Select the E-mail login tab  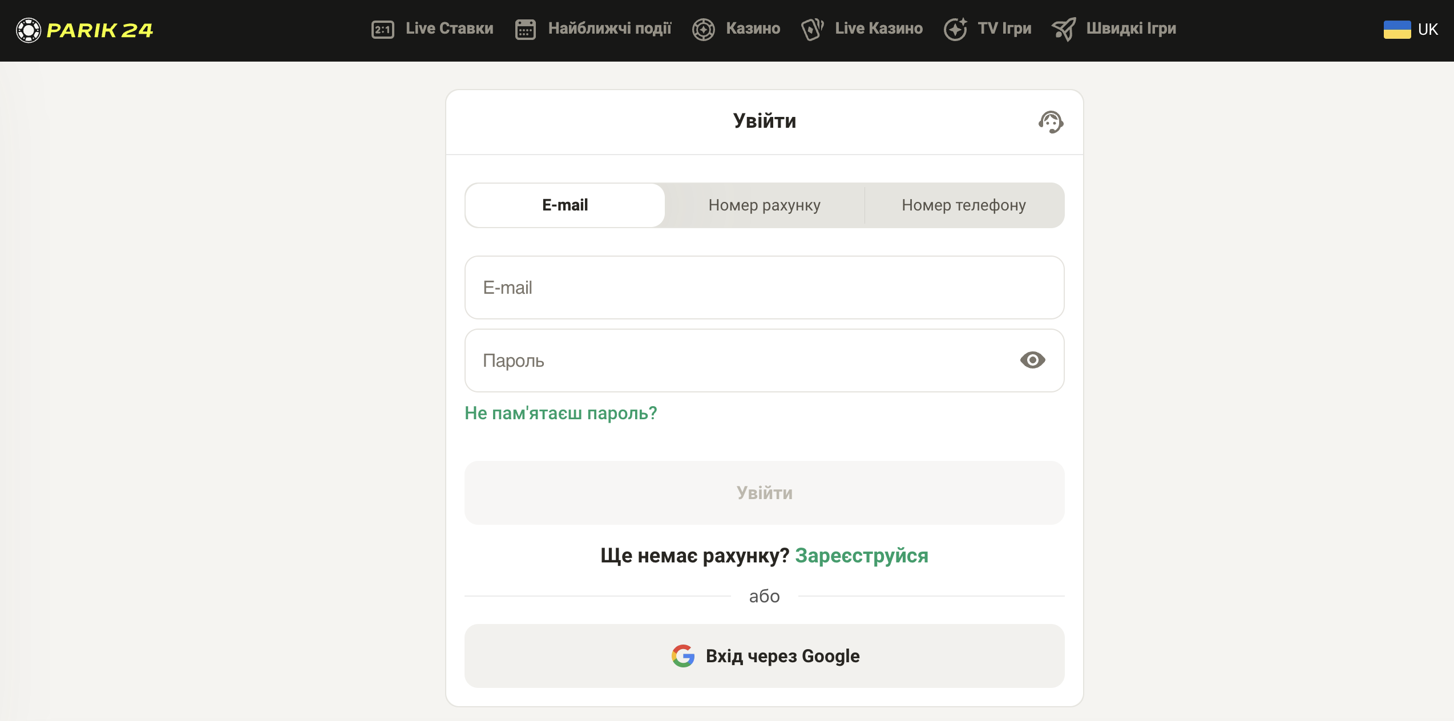[565, 205]
